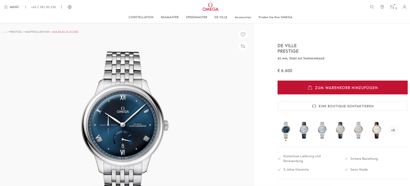The width and height of the screenshot is (410, 186).
Task: Open the user account icon
Action: pyautogui.click(x=404, y=7)
